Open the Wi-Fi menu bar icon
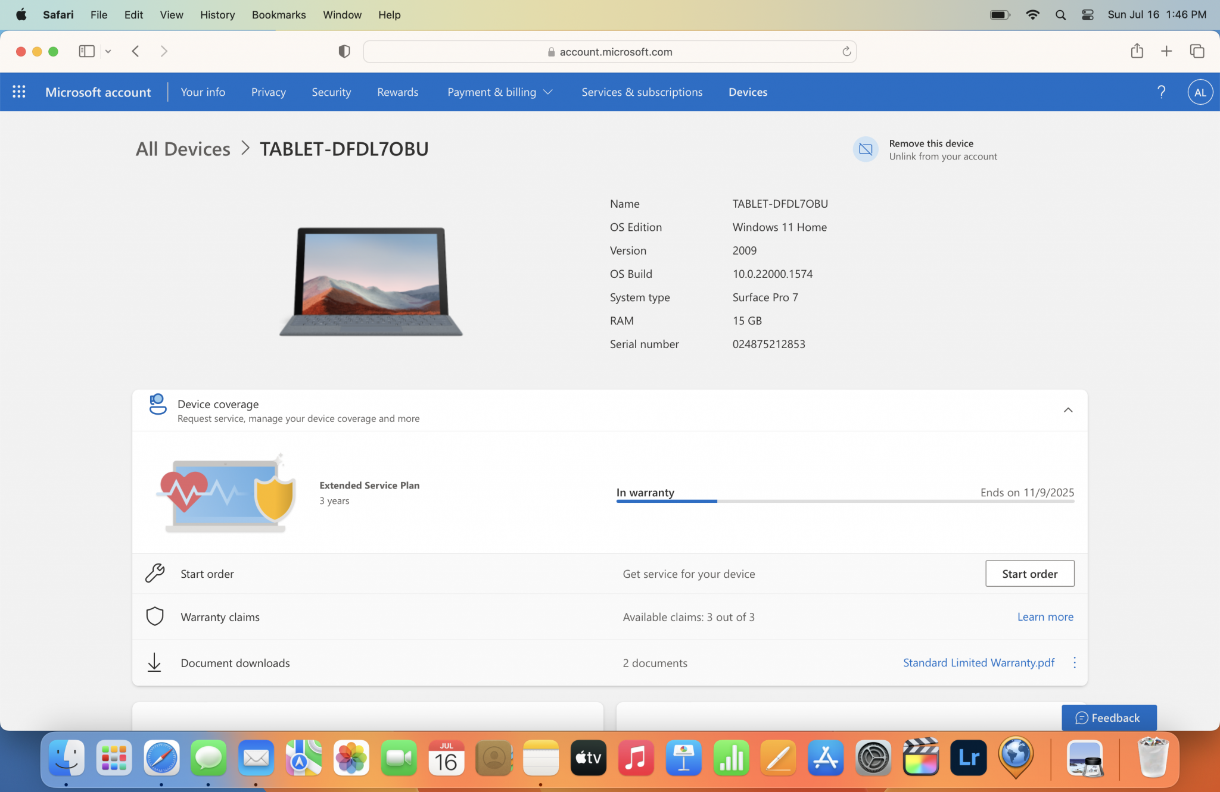The image size is (1220, 792). [1032, 15]
